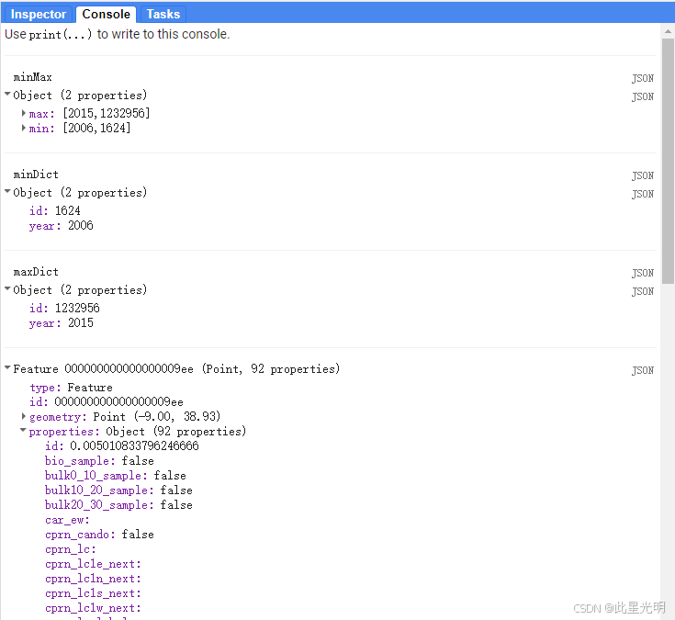Collapse the minDict Object expander
Screen dimensions: 675x620
pyautogui.click(x=7, y=191)
